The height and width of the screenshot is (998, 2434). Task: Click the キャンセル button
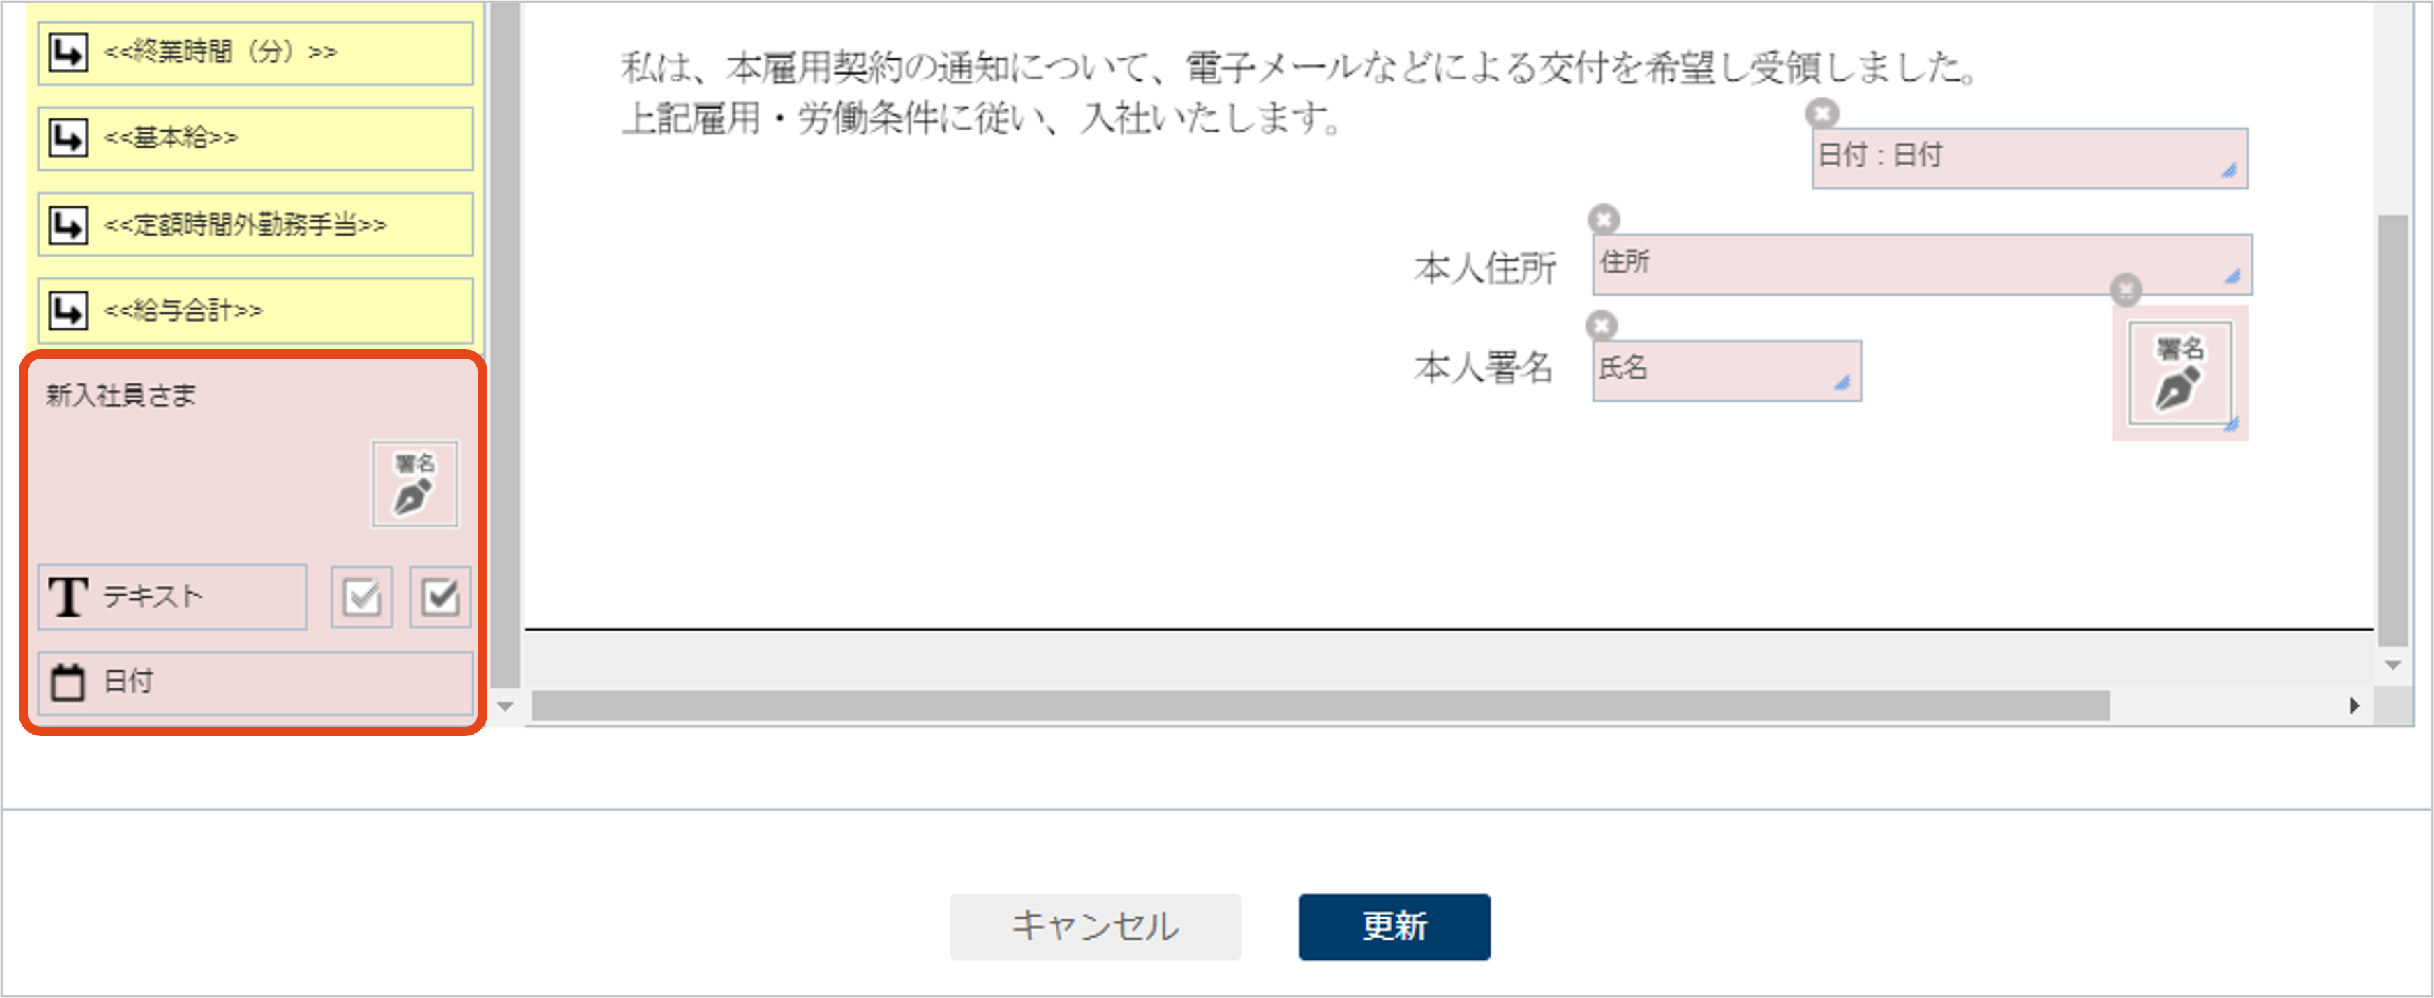point(1095,926)
